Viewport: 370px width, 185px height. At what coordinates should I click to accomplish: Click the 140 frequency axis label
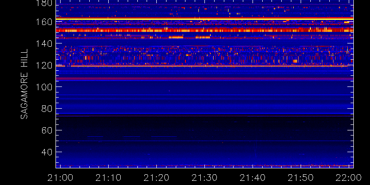(44, 43)
